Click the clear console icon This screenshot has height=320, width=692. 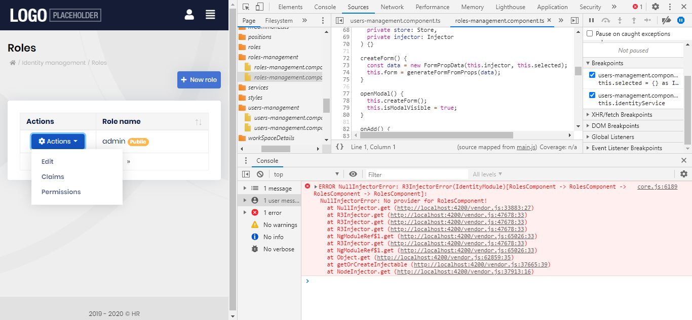pos(260,174)
